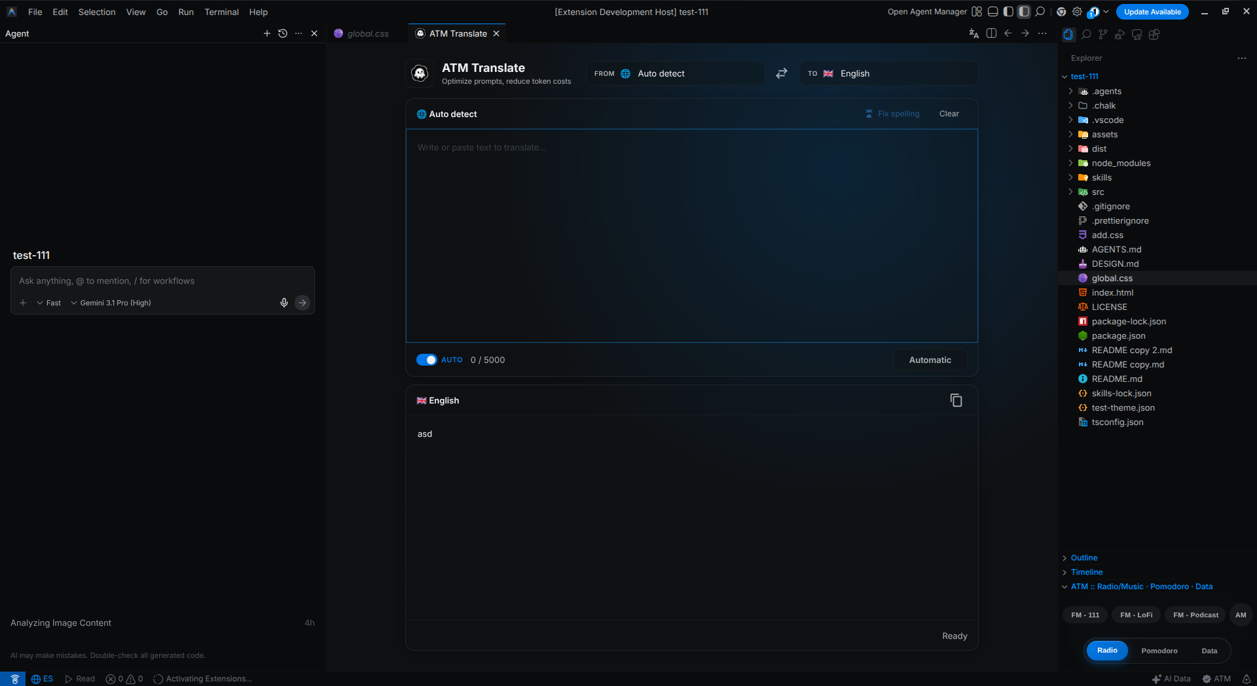This screenshot has width=1257, height=686.
Task: Open the settings gear in title bar
Action: (x=1077, y=12)
